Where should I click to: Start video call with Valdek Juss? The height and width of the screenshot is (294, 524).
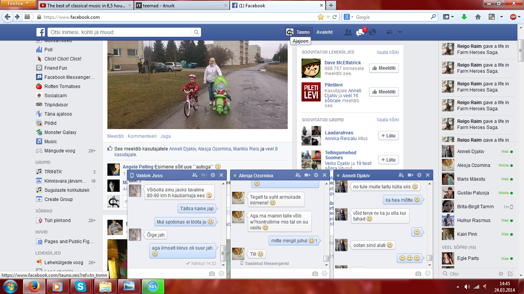tap(204, 175)
